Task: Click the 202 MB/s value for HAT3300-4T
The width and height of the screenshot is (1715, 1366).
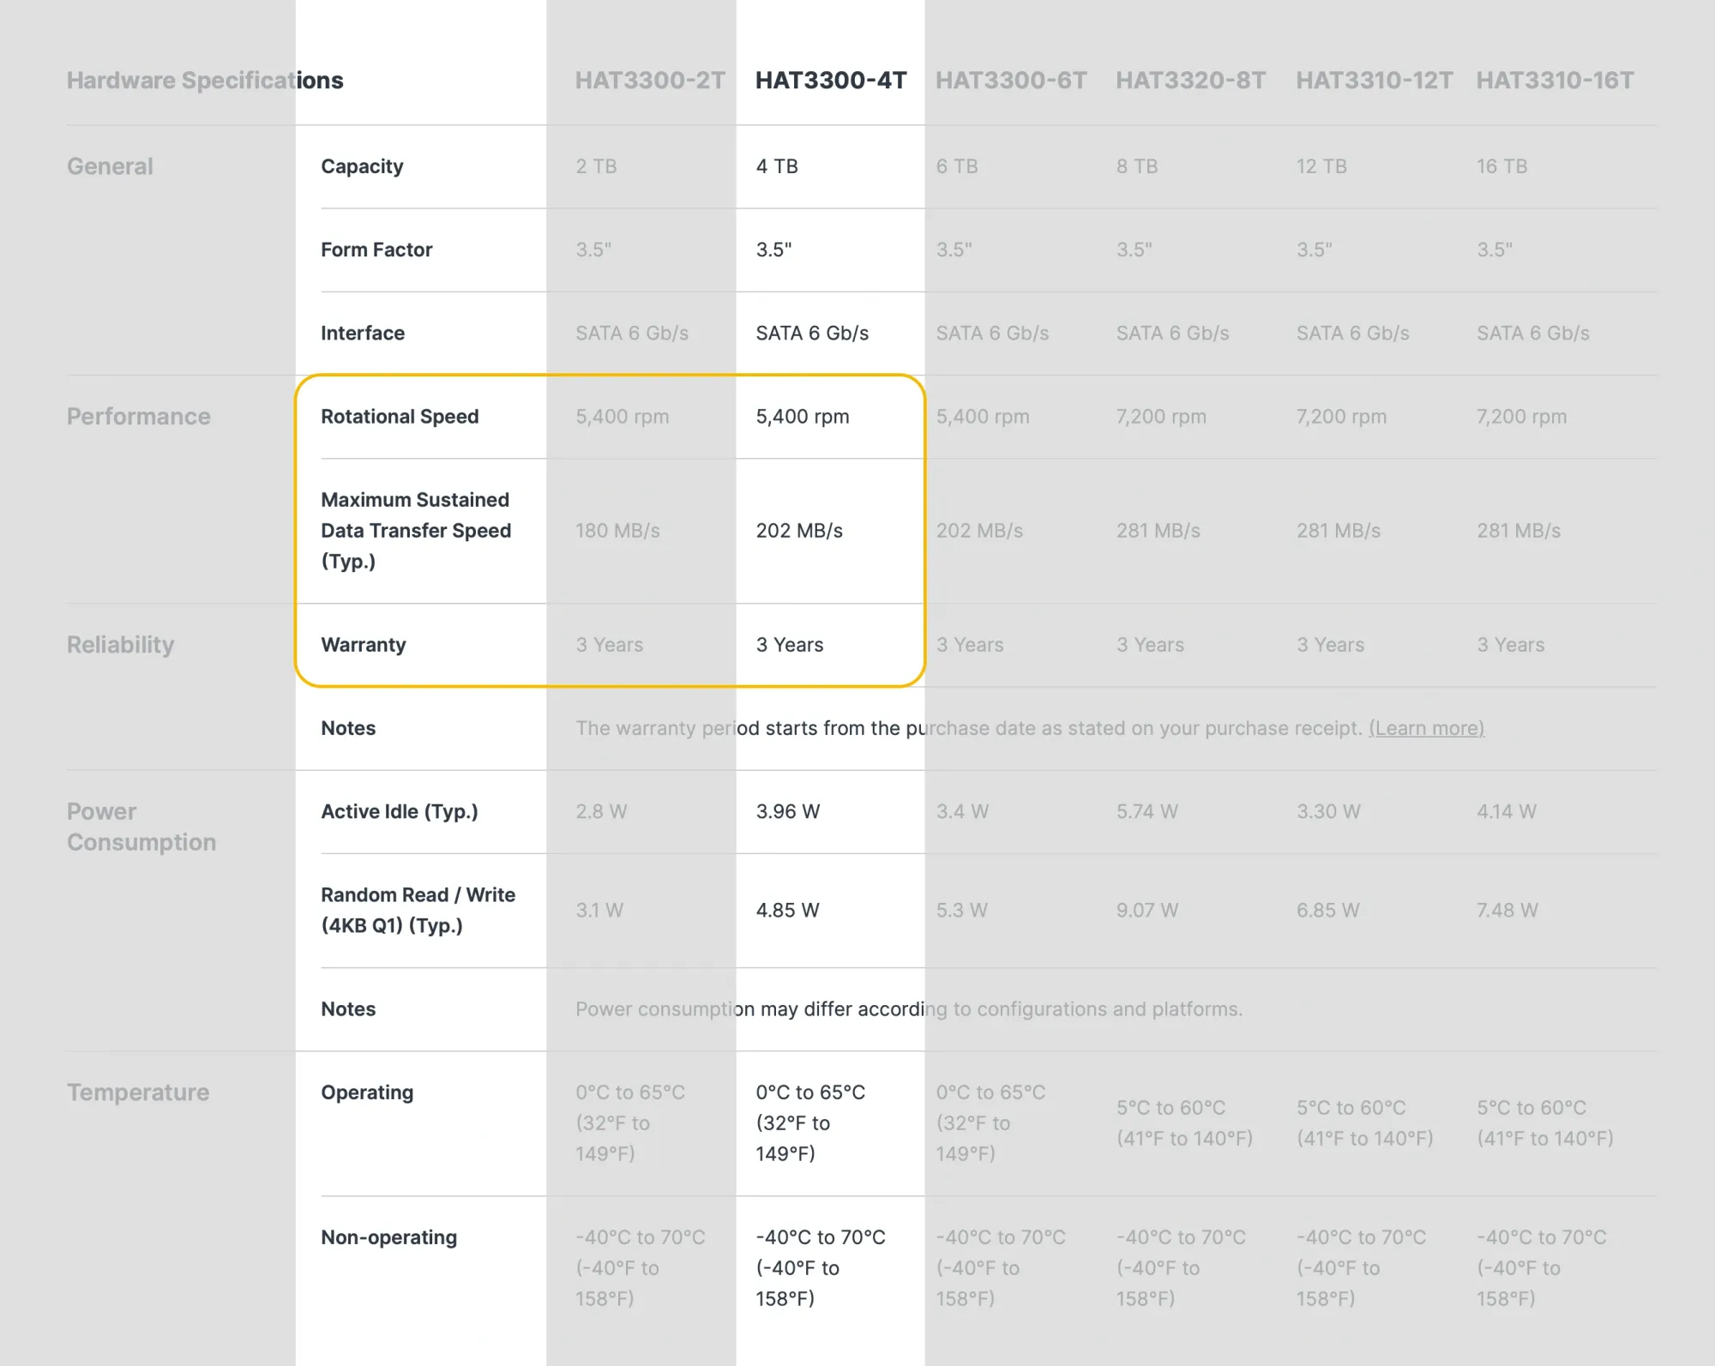Action: click(799, 531)
